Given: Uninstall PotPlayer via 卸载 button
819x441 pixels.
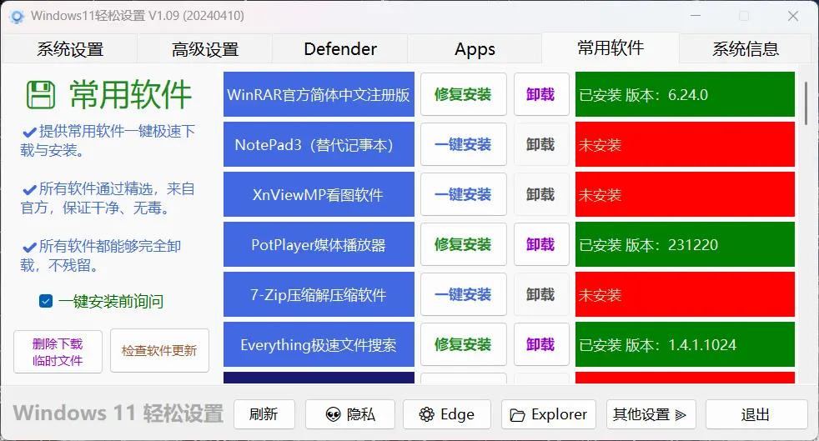Looking at the screenshot, I should [541, 245].
